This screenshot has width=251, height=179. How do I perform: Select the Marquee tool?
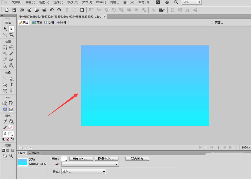[5, 47]
